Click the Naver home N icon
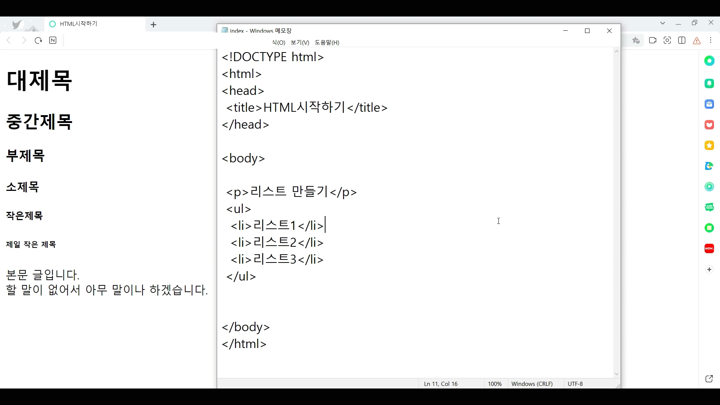The image size is (720, 405). pyautogui.click(x=53, y=40)
